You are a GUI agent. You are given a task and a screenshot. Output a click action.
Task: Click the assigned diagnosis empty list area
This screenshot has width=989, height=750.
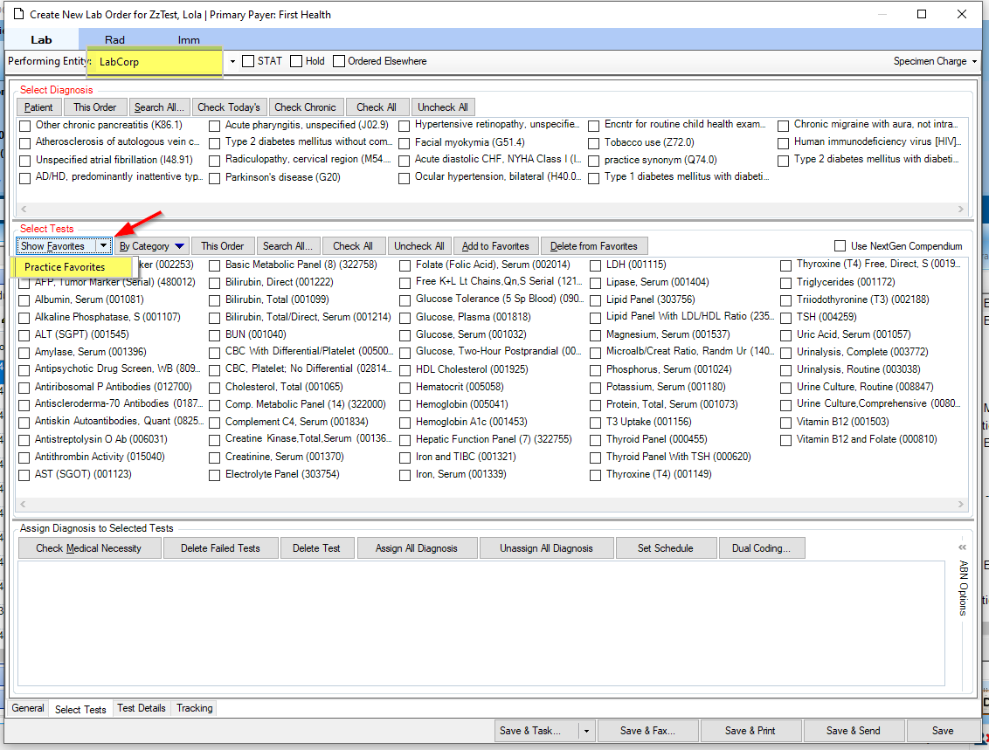(481, 623)
